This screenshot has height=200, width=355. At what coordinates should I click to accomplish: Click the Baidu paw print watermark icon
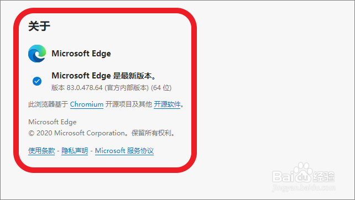(303, 172)
